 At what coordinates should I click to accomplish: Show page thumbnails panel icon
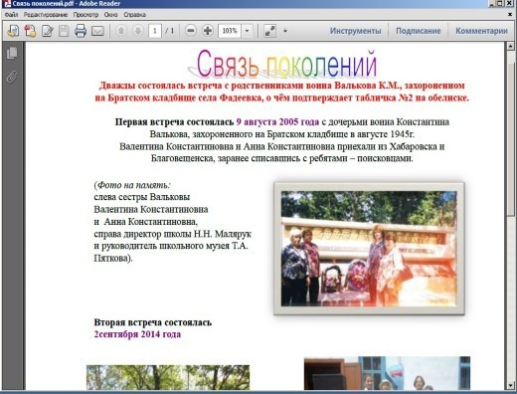[x=12, y=53]
